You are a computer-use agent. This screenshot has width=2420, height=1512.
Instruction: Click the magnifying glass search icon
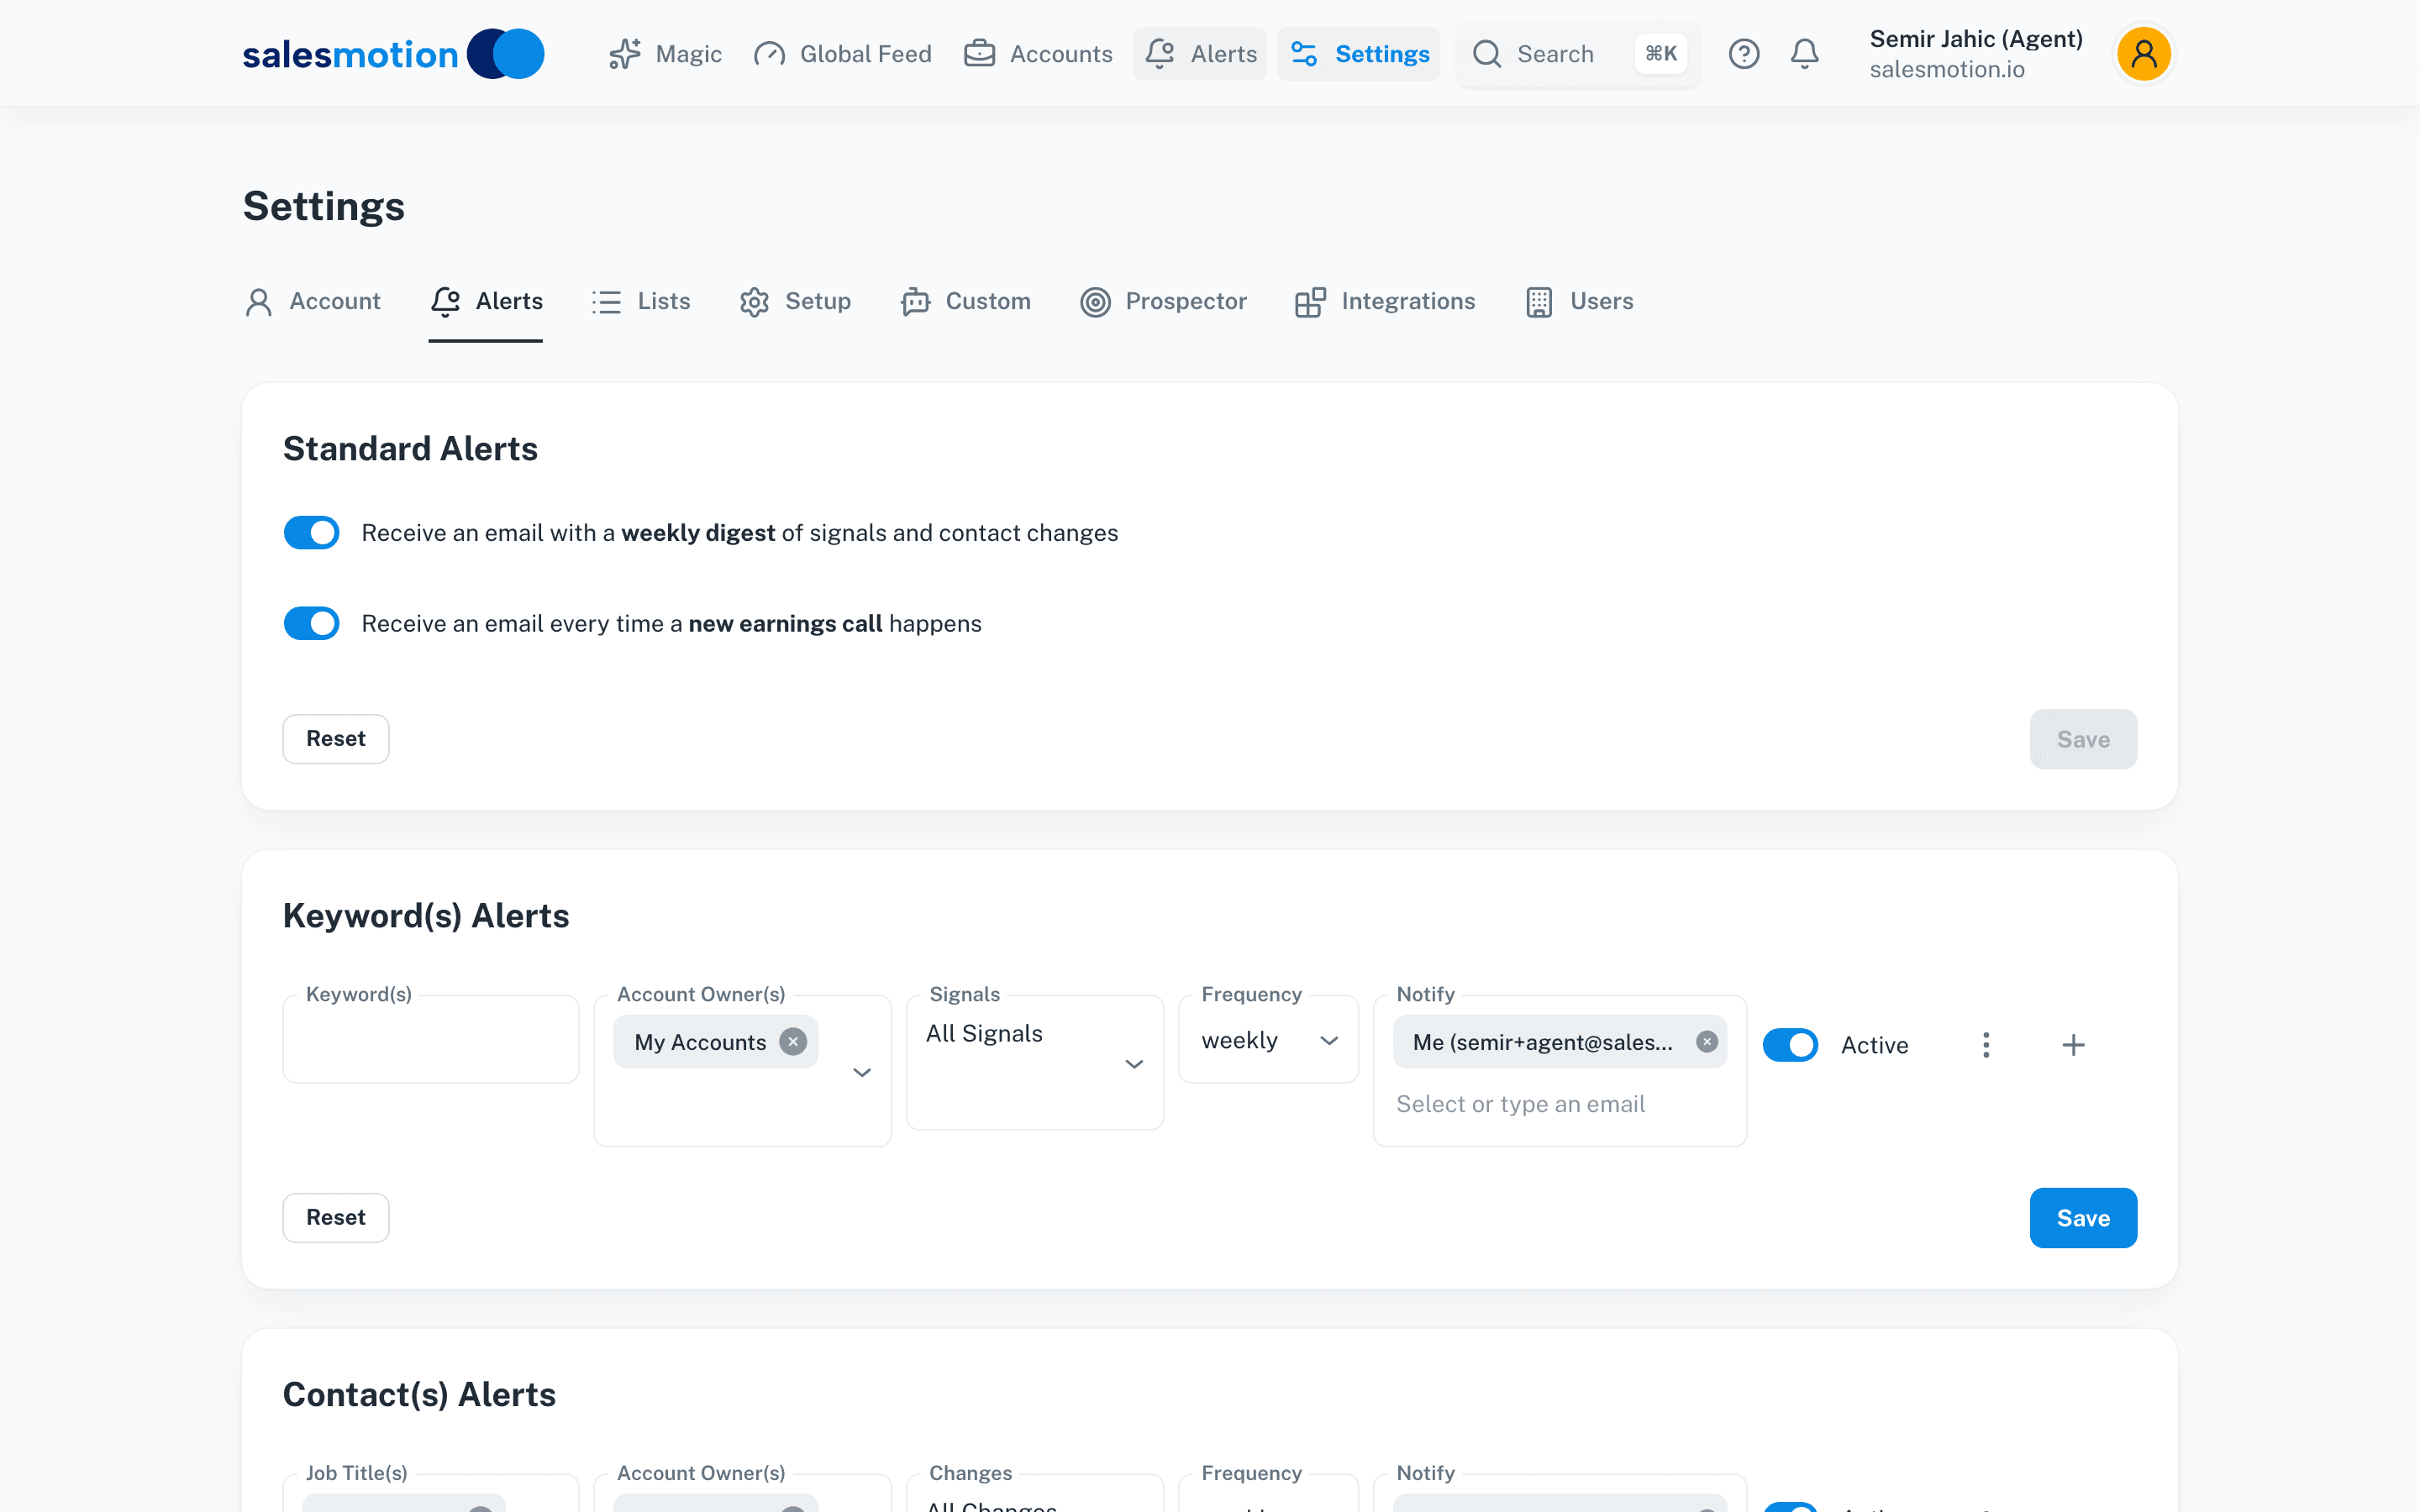[x=1487, y=54]
